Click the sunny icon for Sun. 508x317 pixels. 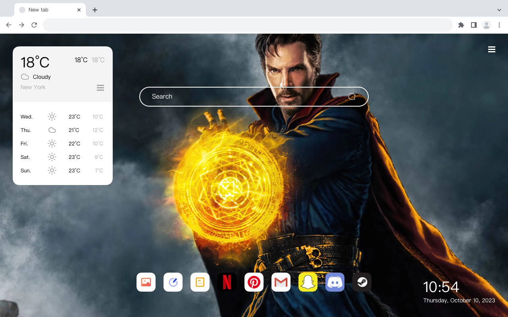point(52,170)
